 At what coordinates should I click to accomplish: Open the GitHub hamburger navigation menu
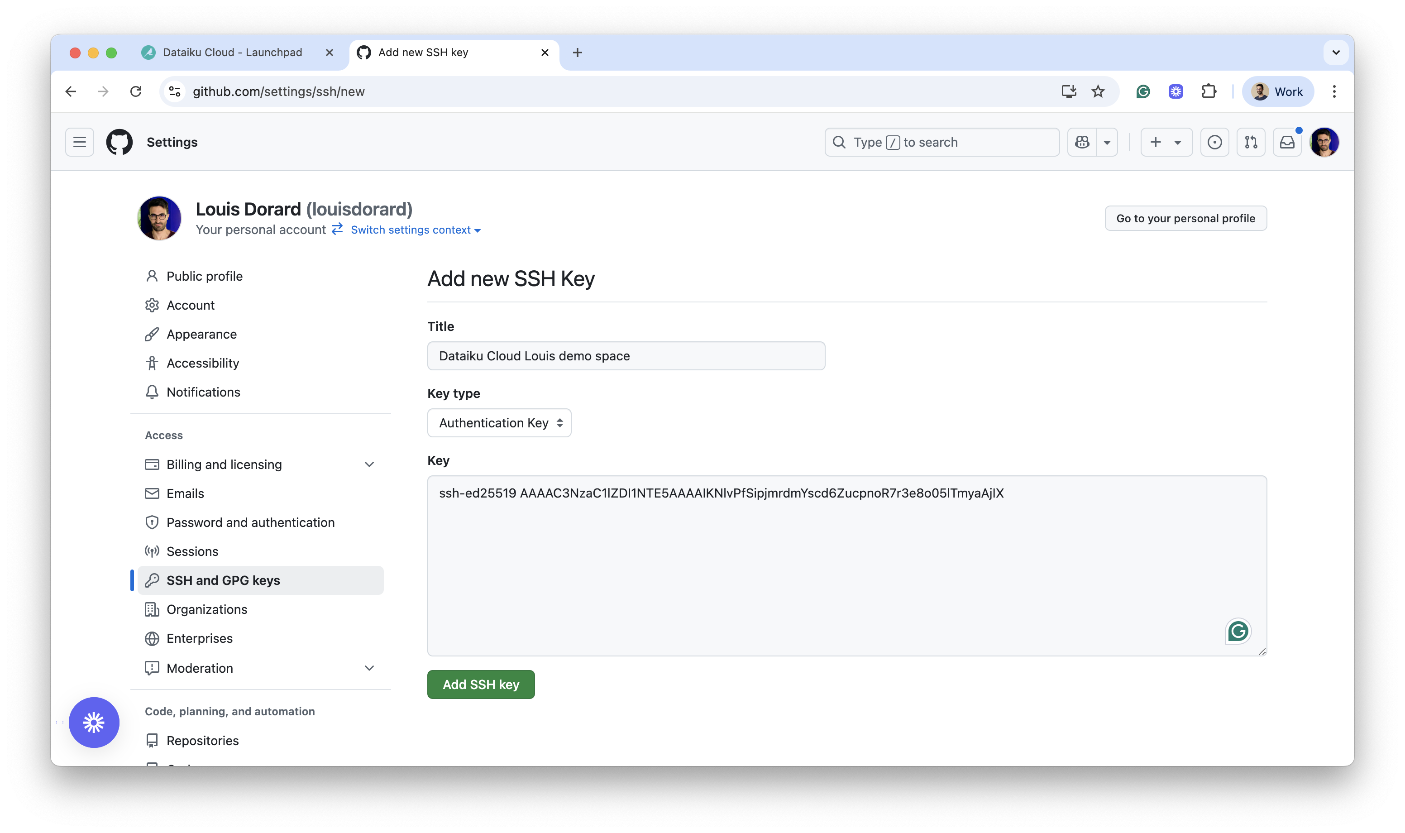(x=80, y=142)
